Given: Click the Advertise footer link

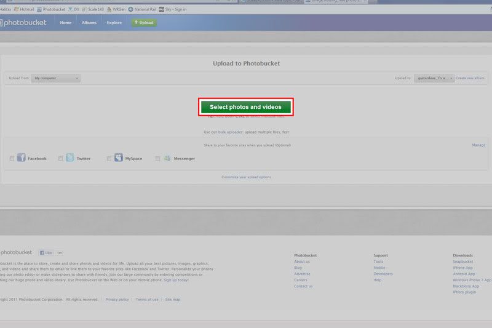Looking at the screenshot, I should (x=302, y=274).
